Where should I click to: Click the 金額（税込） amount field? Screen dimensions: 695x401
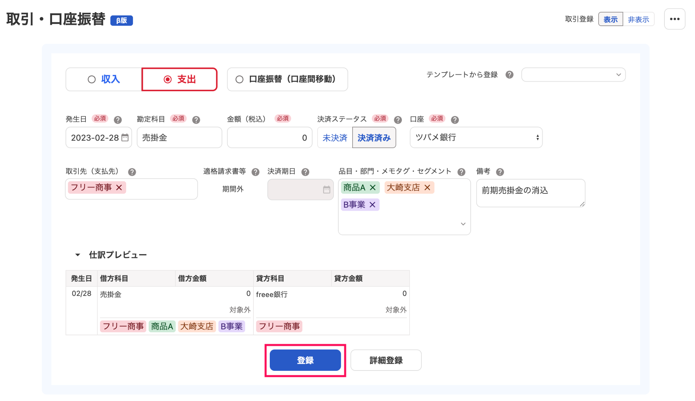click(x=269, y=138)
